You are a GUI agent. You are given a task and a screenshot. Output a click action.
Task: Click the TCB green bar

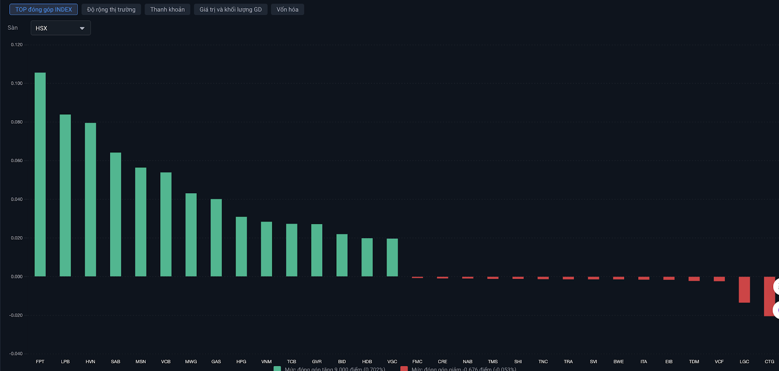pos(292,250)
